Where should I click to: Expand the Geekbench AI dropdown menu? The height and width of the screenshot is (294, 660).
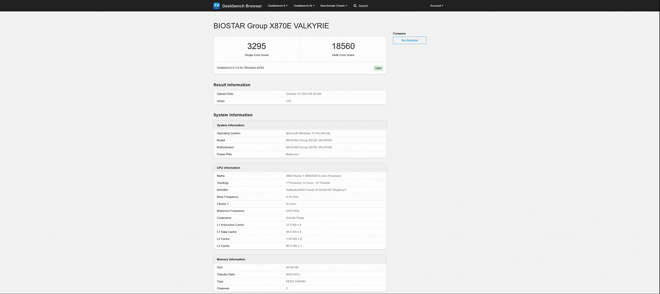tap(304, 6)
